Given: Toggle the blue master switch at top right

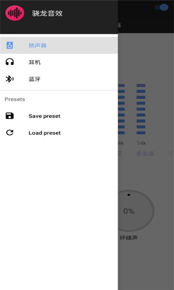Looking at the screenshot, I should (161, 8).
